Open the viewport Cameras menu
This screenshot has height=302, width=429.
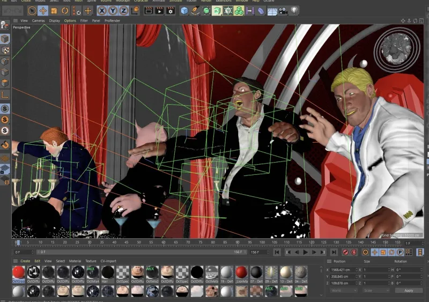38,20
